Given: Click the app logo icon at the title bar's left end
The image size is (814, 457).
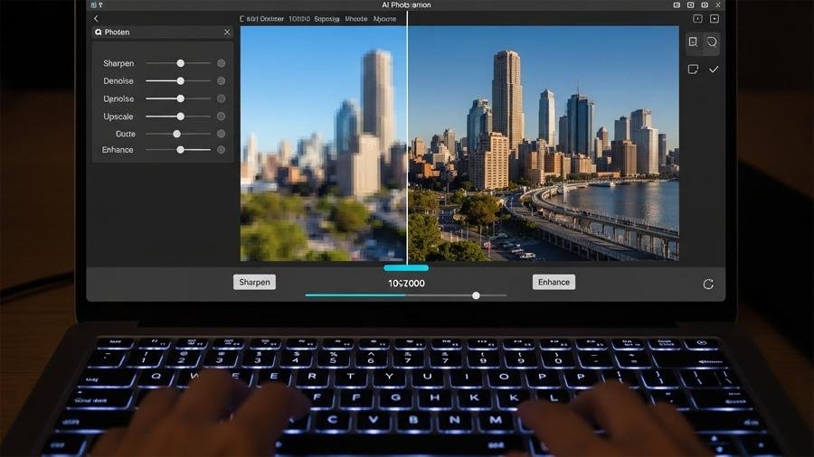Looking at the screenshot, I should [94, 5].
